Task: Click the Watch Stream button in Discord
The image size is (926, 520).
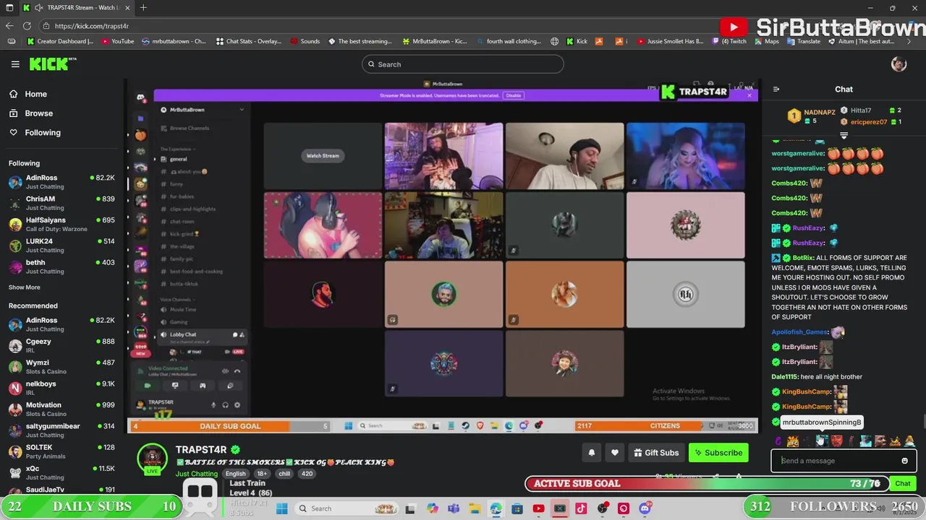Action: tap(323, 155)
